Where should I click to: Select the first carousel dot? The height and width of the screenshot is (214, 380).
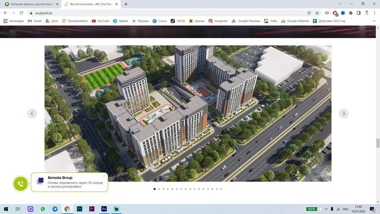[154, 189]
